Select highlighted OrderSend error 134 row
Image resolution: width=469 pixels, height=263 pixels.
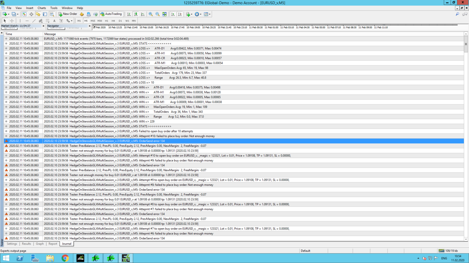234,141
